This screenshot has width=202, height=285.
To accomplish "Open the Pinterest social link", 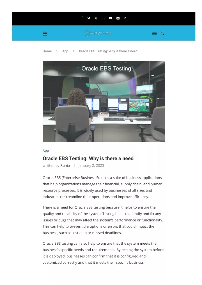I will (96, 18).
